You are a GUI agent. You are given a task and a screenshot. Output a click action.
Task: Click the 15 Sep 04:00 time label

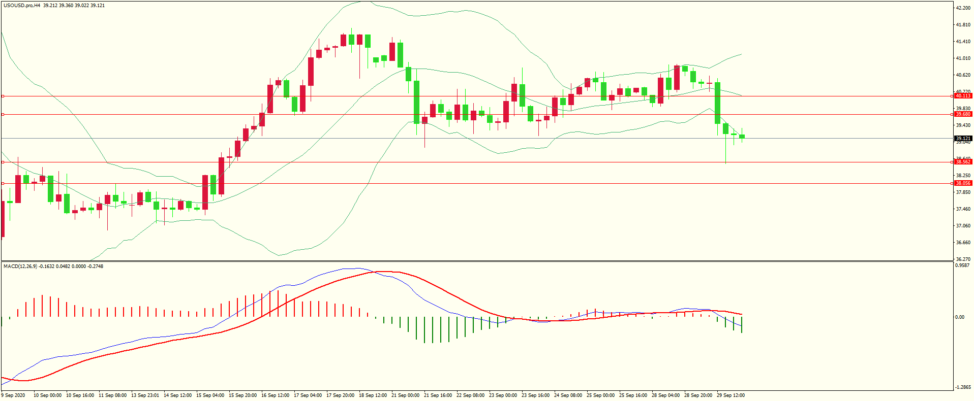point(210,395)
